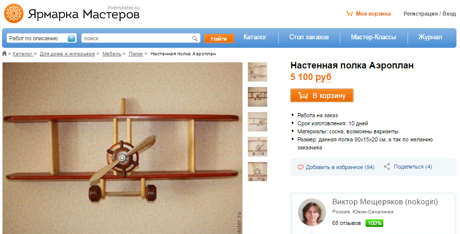Viewport: 460px width, 234px height.
Task: Click the share icon beside Поделиться
Action: click(387, 167)
